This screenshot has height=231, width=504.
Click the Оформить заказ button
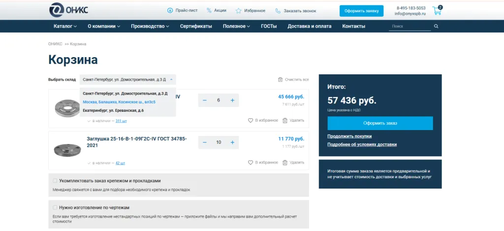click(x=380, y=123)
